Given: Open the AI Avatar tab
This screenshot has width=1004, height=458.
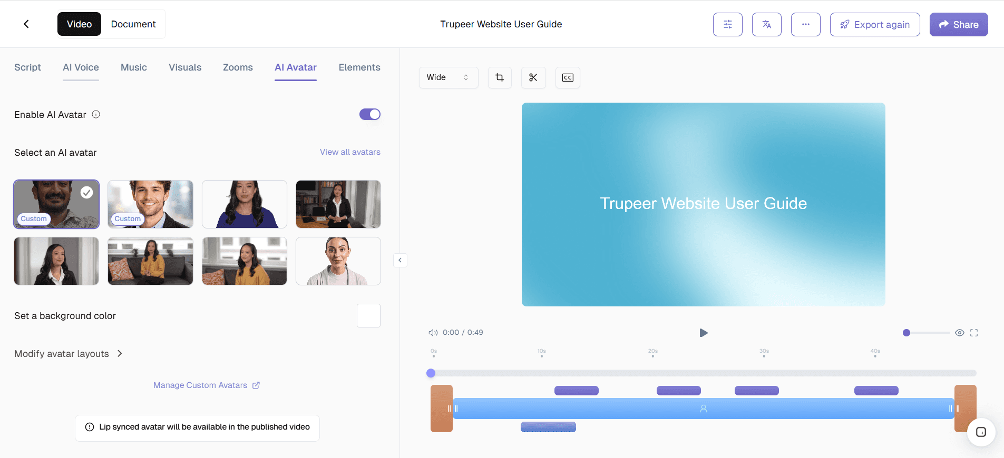Looking at the screenshot, I should point(296,67).
